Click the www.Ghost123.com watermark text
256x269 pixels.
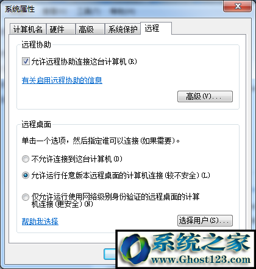(x=201, y=259)
